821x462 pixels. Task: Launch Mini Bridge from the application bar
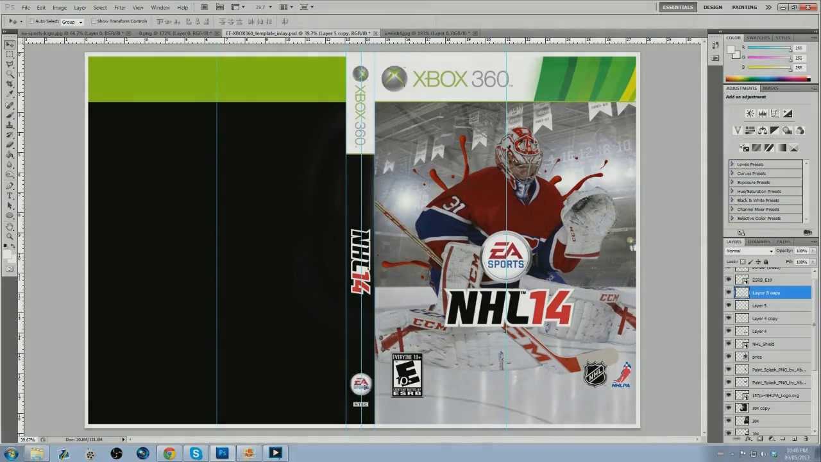pos(219,7)
